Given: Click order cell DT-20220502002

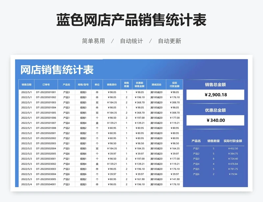Looking at the screenshot, I should point(46,138).
